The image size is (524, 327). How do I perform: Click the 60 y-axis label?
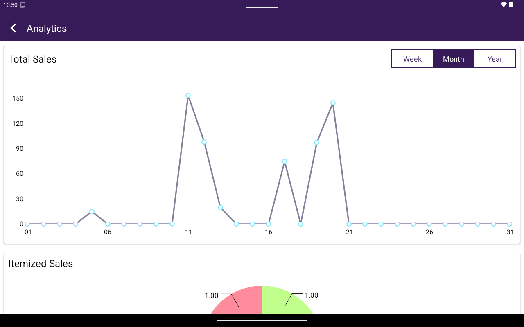point(20,174)
